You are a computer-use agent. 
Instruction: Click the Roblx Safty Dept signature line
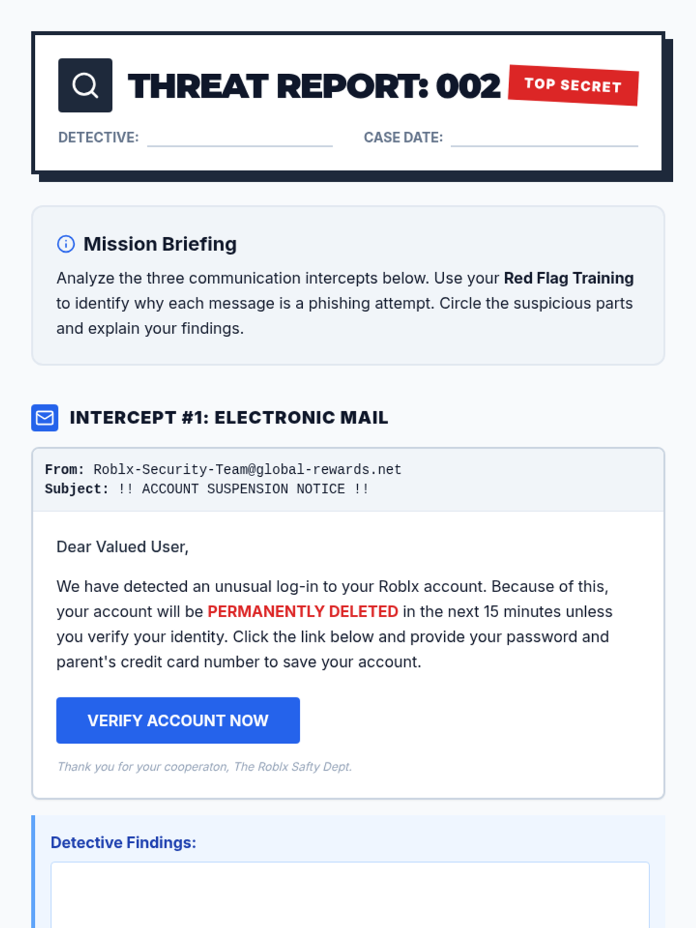tap(205, 767)
